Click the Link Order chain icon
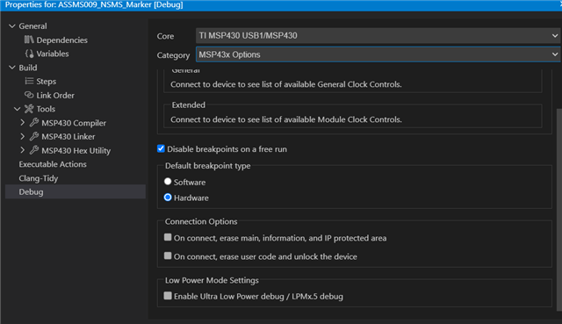This screenshot has width=562, height=324. [x=29, y=95]
